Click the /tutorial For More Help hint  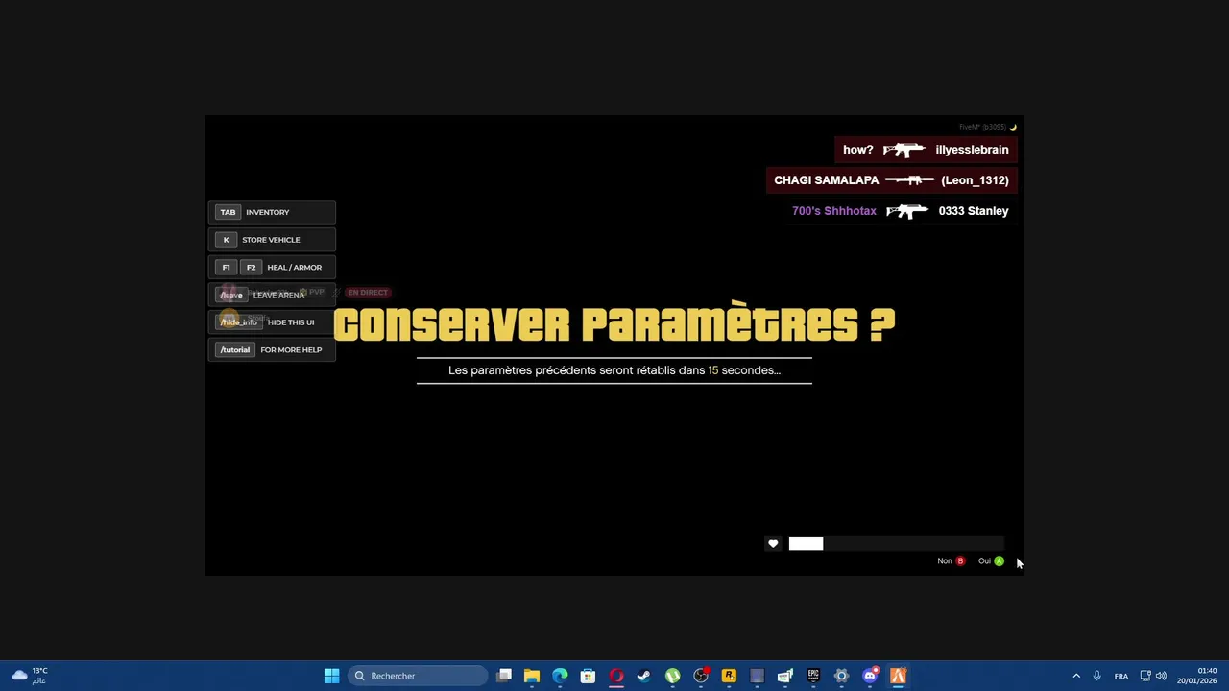pos(272,350)
